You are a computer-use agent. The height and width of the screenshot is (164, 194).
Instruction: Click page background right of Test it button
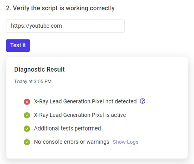coord(101,46)
